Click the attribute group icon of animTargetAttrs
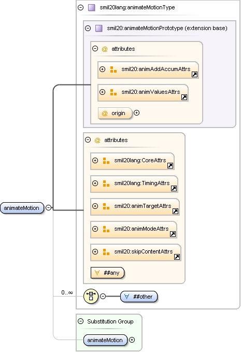241x352 pixels. pyautogui.click(x=106, y=206)
